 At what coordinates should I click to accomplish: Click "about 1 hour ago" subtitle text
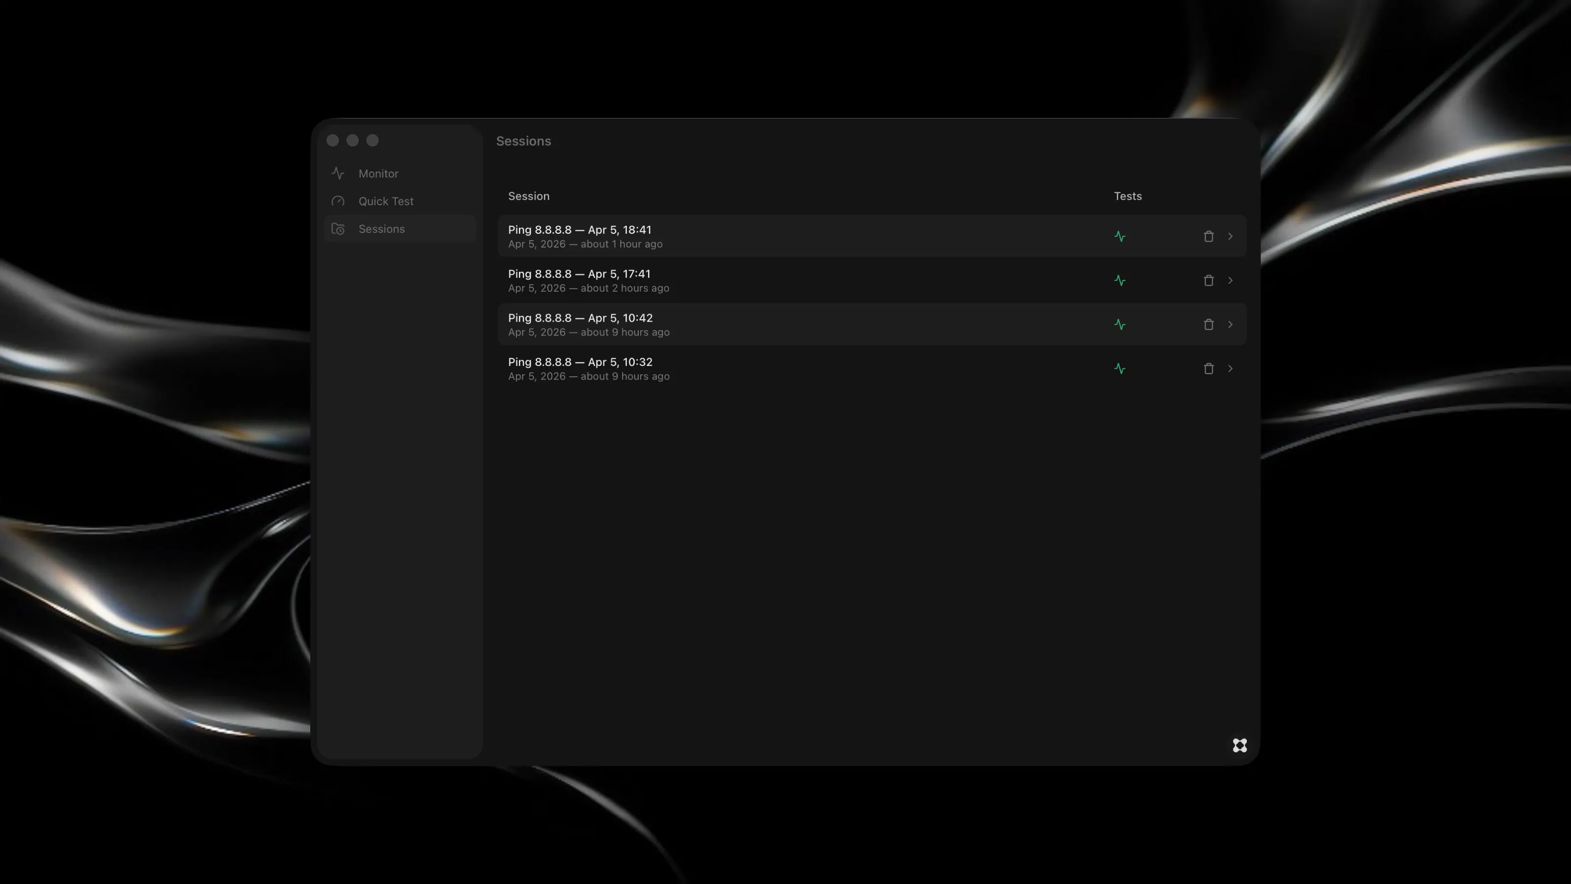click(x=622, y=244)
